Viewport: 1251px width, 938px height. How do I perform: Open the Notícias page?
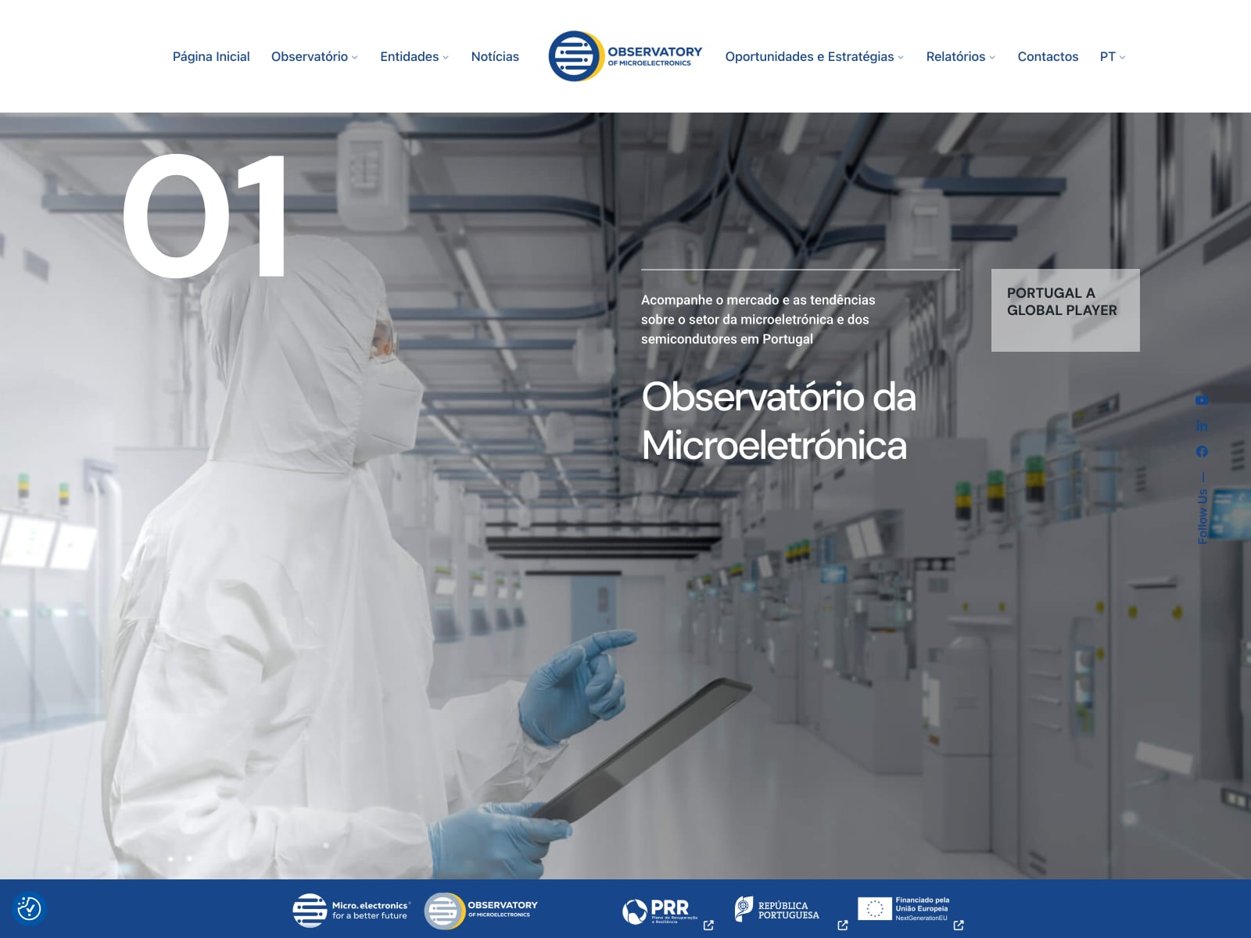point(495,56)
